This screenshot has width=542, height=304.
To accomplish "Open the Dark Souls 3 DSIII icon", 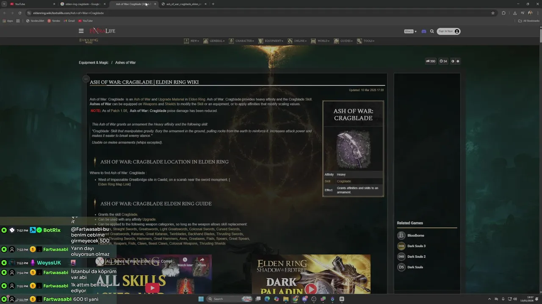I will click(401, 246).
